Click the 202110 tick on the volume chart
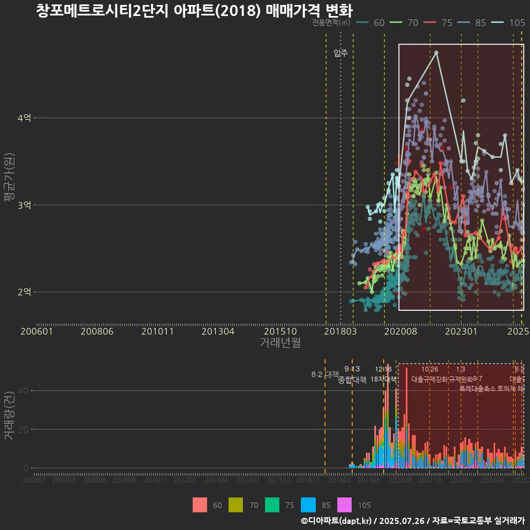Viewport: 530px width, 530px height. point(430,480)
